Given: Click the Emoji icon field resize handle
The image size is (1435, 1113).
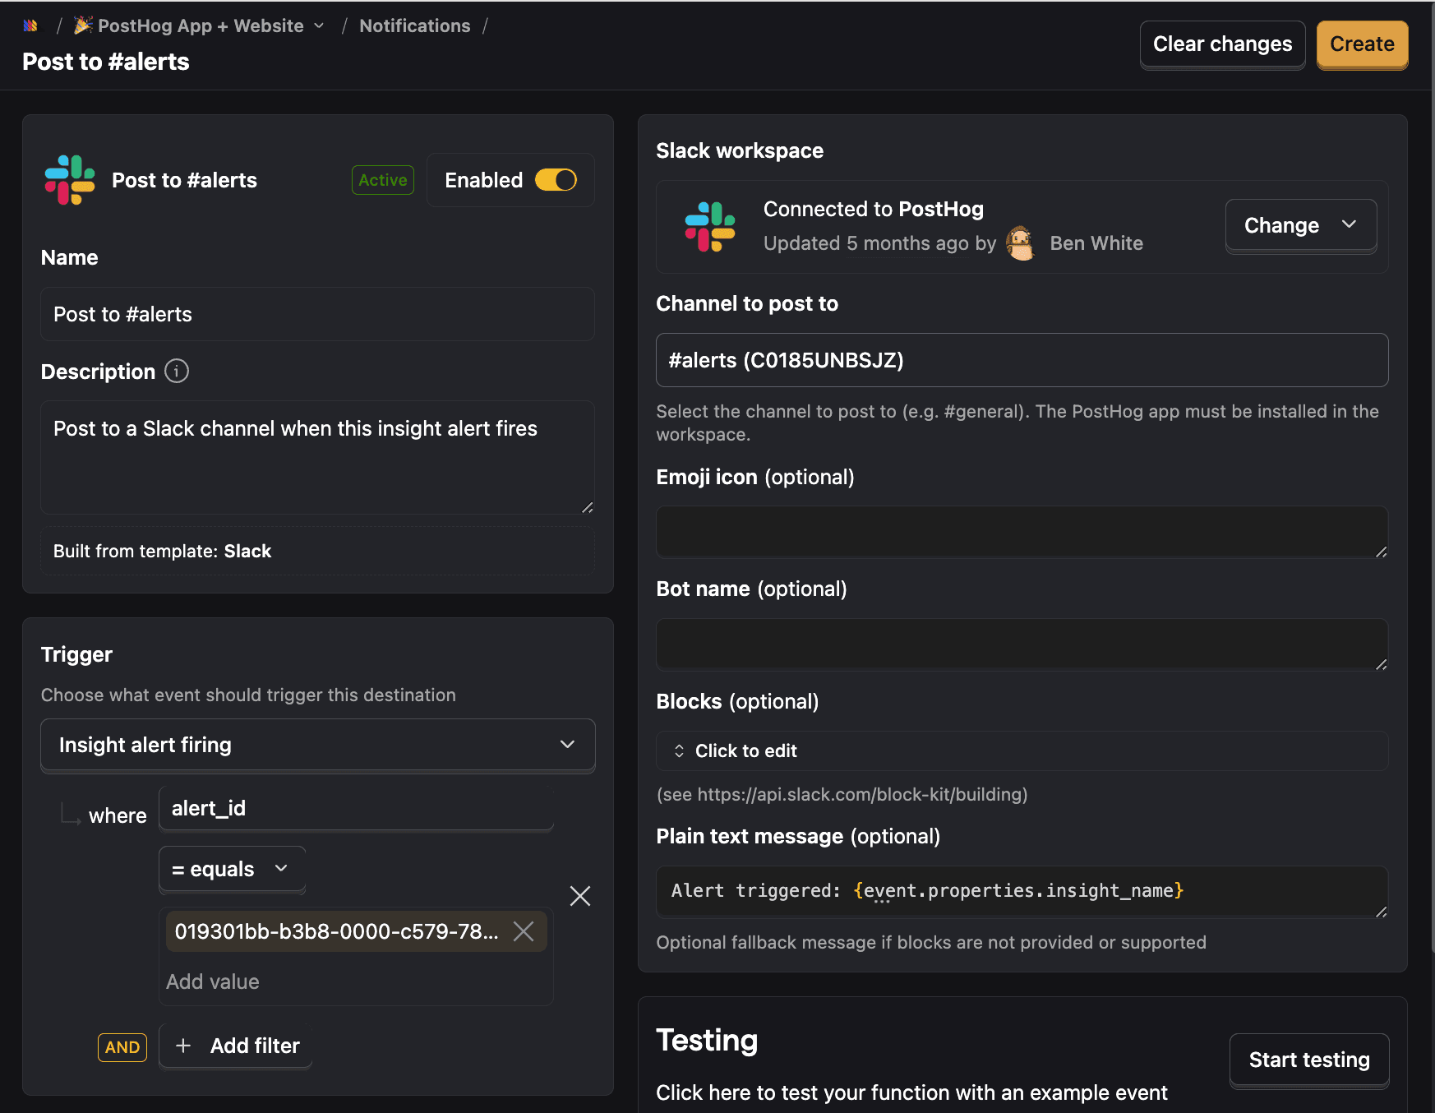Looking at the screenshot, I should 1382,552.
